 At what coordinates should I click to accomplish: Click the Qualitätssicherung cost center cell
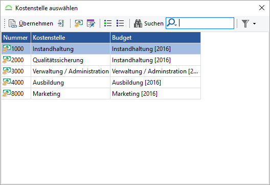71,60
